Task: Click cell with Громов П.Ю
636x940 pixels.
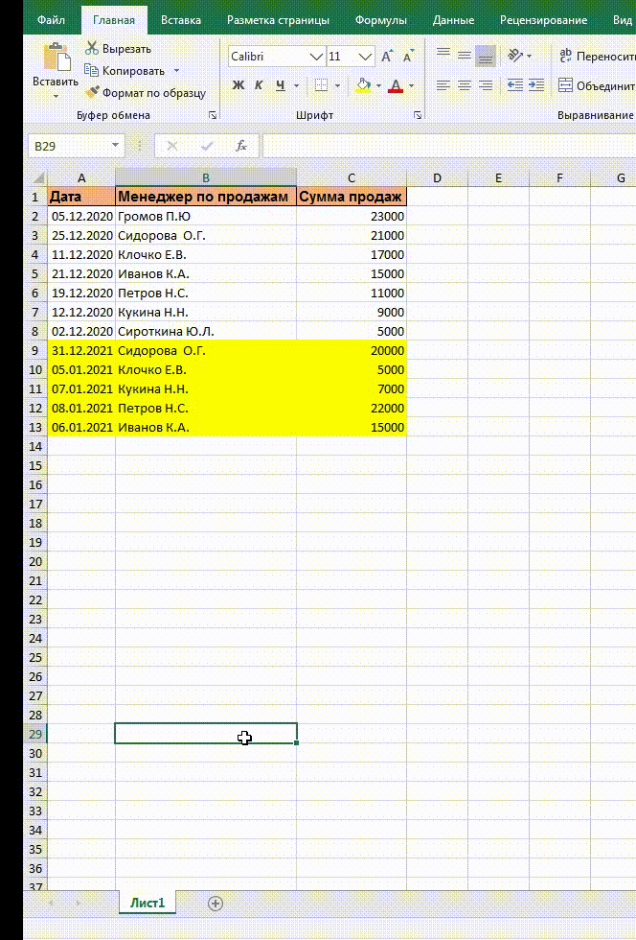Action: (x=205, y=216)
